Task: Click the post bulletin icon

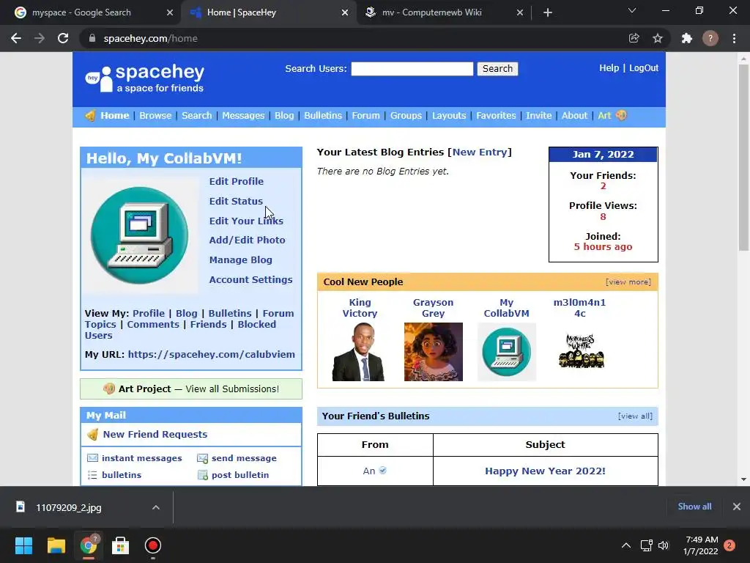Action: point(203,475)
